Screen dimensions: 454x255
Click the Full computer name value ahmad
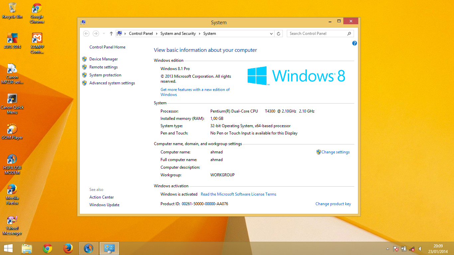tap(216, 160)
